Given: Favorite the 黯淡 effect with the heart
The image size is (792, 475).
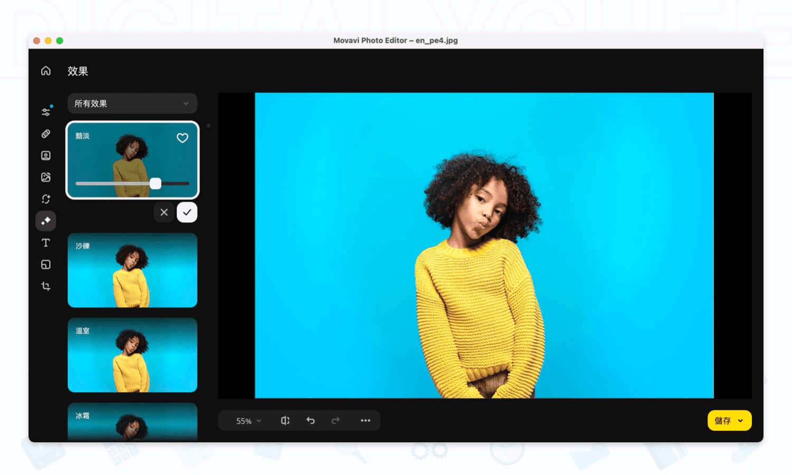Looking at the screenshot, I should click(182, 138).
